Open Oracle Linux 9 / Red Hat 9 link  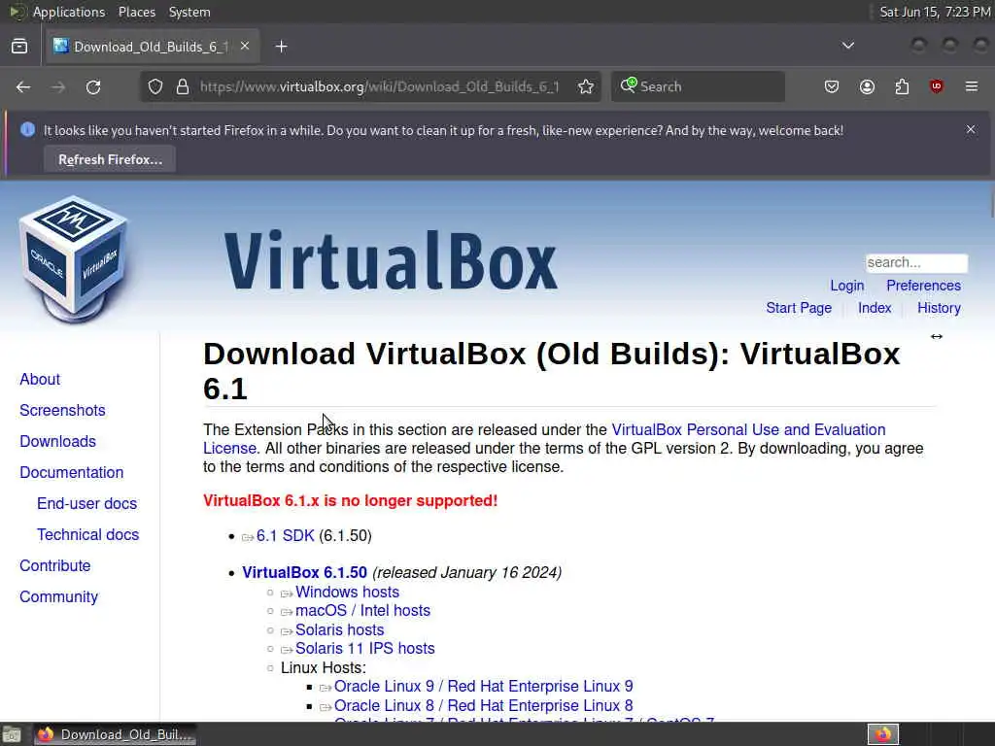(483, 687)
